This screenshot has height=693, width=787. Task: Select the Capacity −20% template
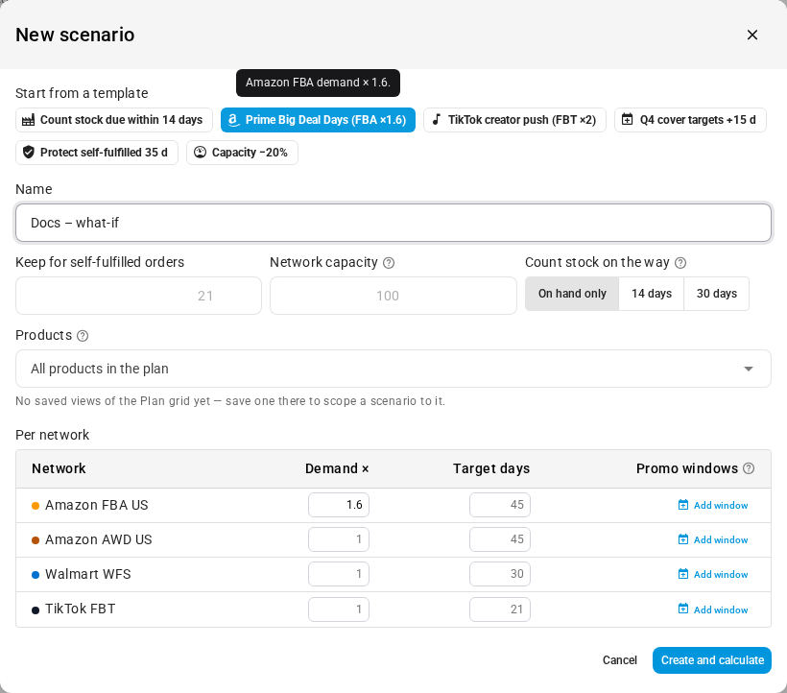tap(242, 153)
